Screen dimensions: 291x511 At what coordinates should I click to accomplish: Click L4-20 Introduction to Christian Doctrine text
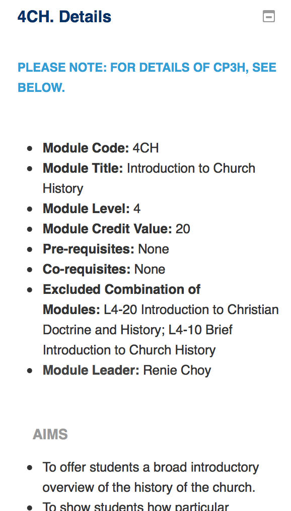coord(161,320)
